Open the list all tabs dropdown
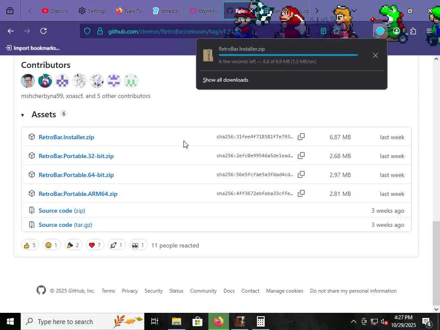 click(354, 11)
